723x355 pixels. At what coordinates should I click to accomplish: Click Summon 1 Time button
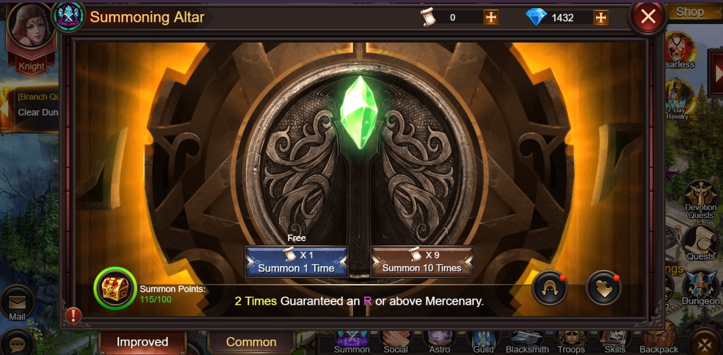tap(296, 262)
